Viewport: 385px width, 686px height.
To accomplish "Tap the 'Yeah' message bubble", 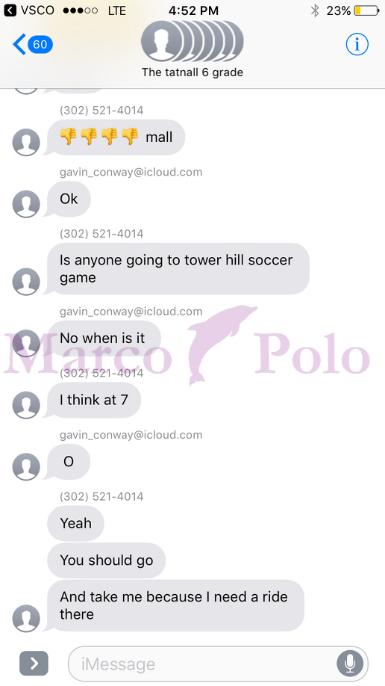I will click(x=75, y=523).
